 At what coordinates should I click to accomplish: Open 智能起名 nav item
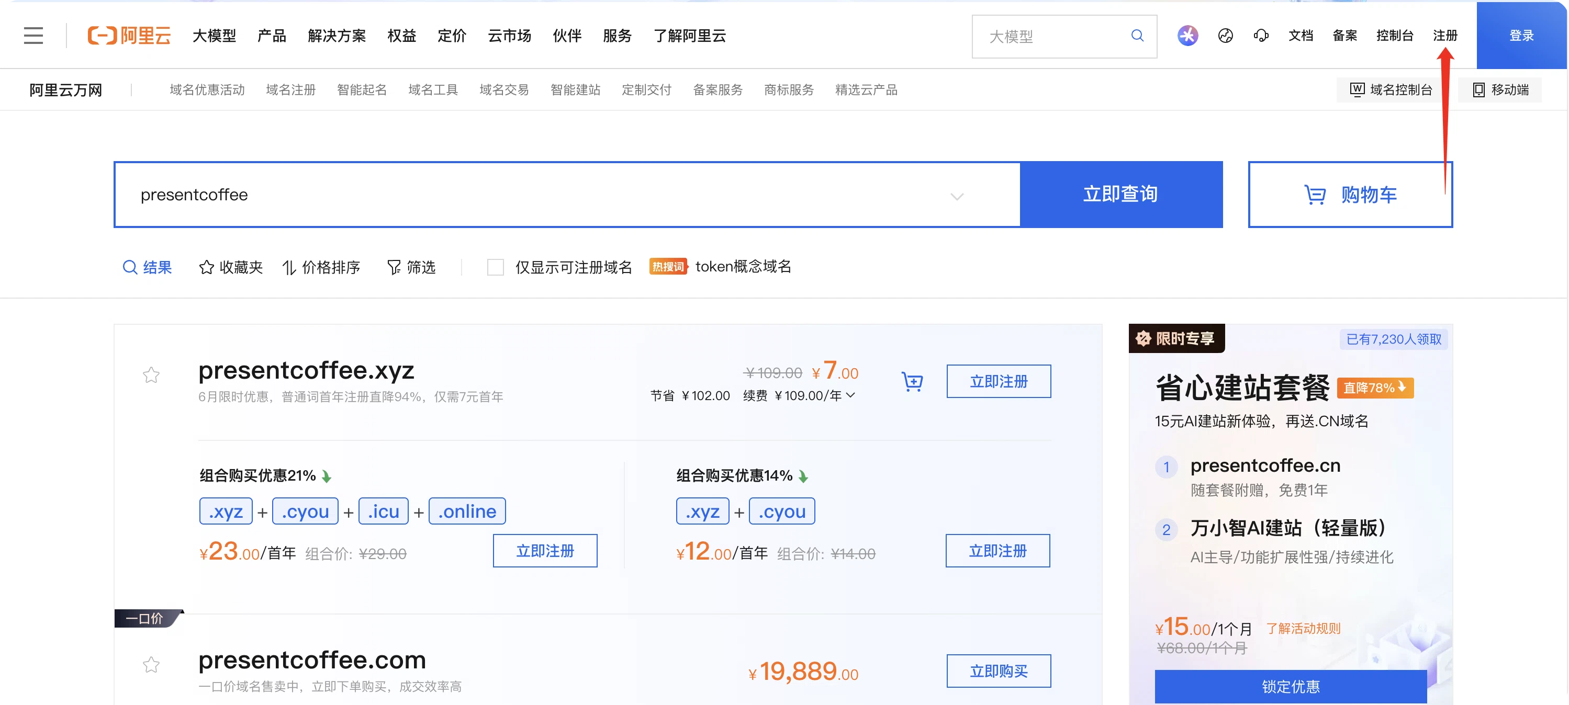tap(362, 89)
